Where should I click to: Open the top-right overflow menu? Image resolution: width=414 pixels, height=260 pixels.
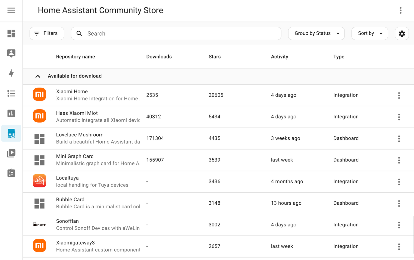click(x=401, y=11)
